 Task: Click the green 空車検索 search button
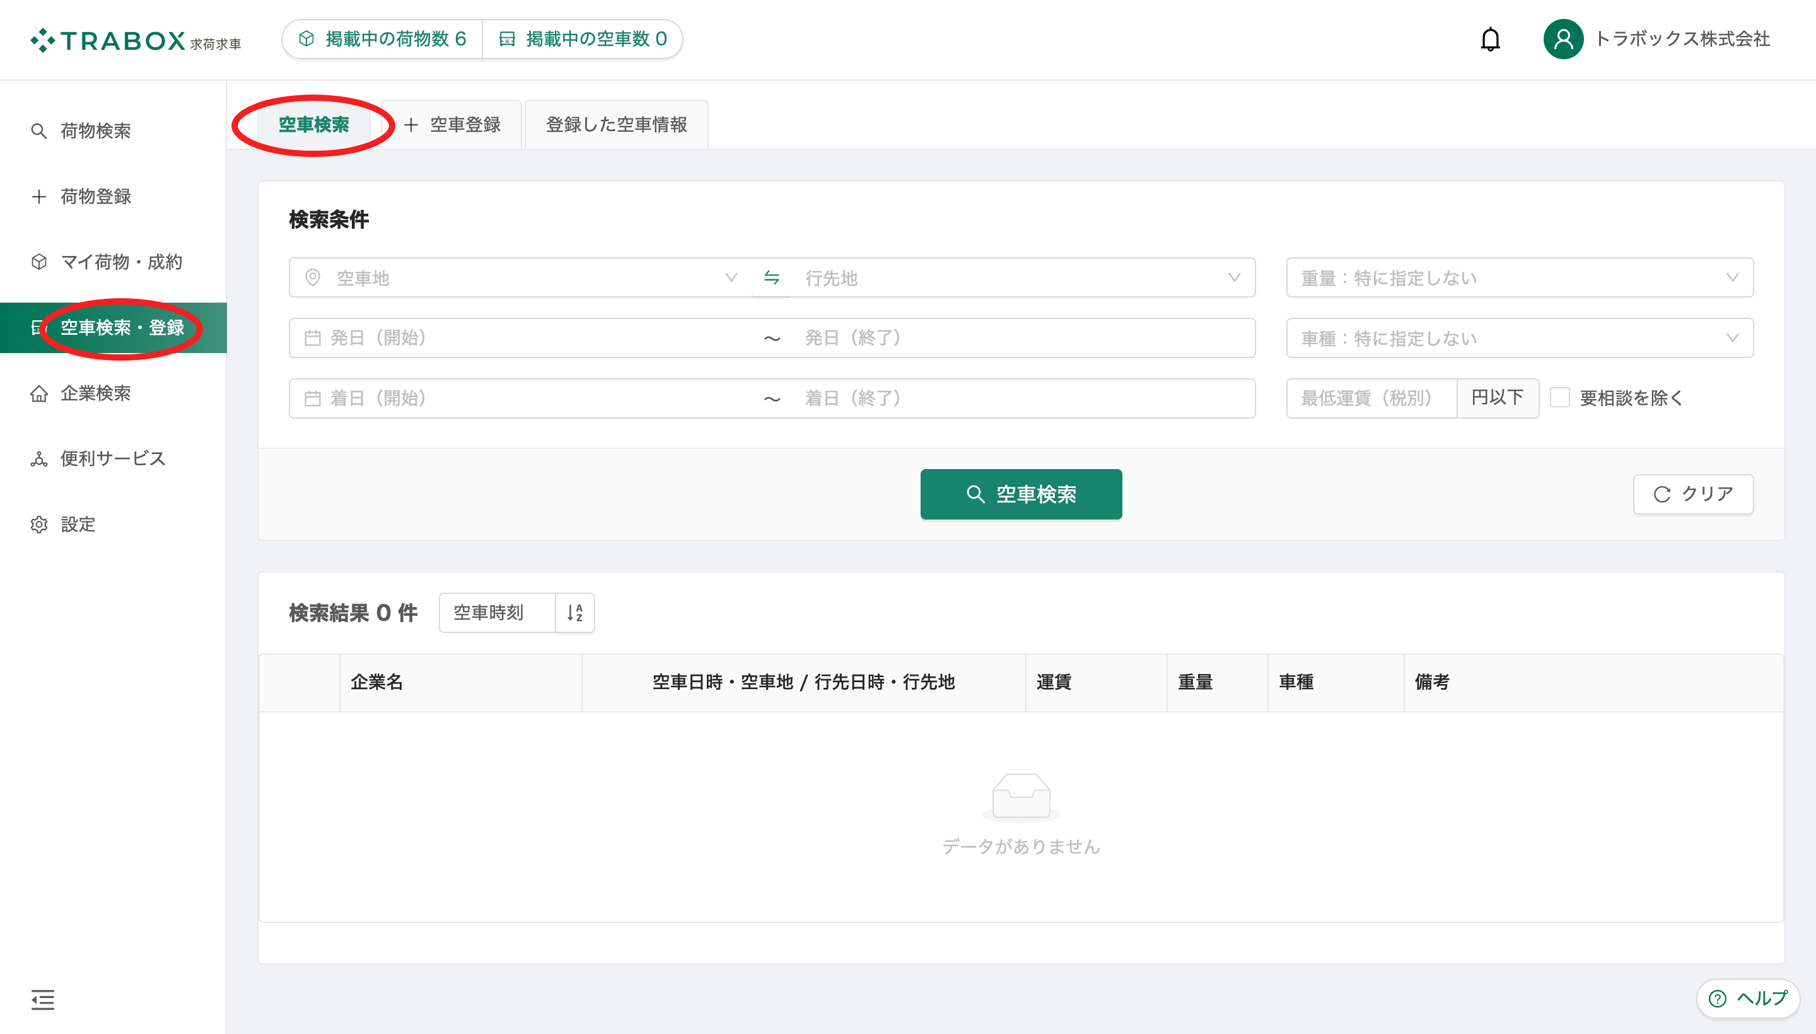(1021, 494)
